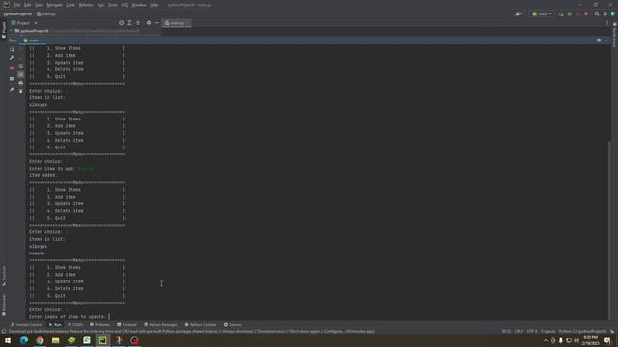Open the main run configuration dropdown
This screenshot has height=347, width=618.
(x=542, y=13)
